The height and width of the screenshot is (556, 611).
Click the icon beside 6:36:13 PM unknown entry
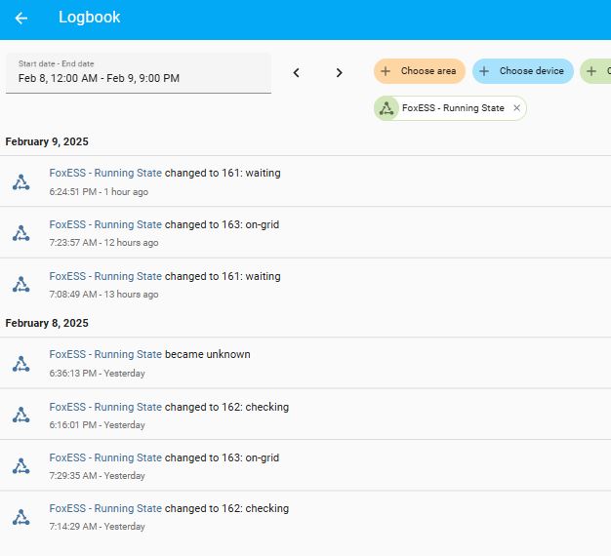[x=20, y=364]
